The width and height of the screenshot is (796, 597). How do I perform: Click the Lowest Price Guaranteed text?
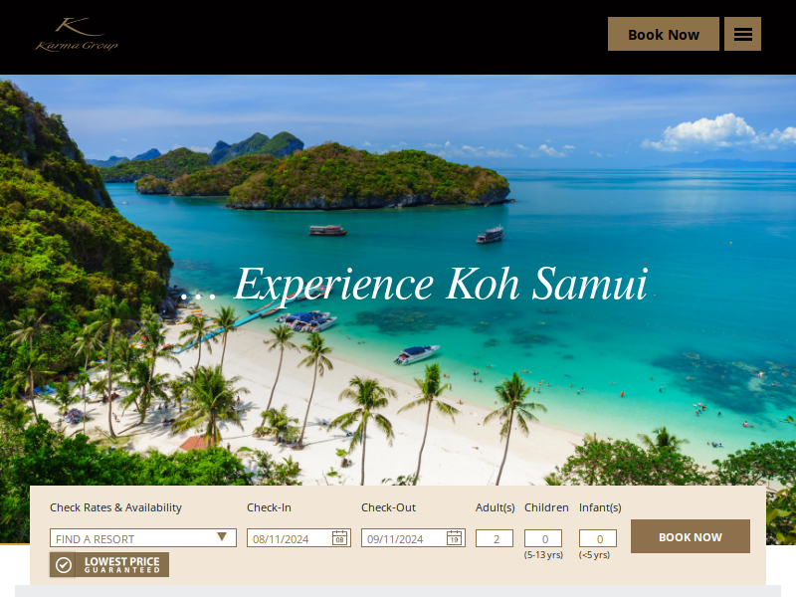(x=121, y=565)
